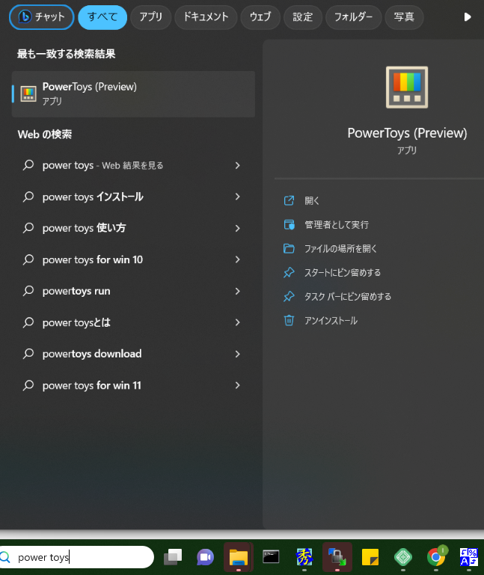The height and width of the screenshot is (575, 484).
Task: Open the command prompt taskbar icon
Action: coord(271,557)
